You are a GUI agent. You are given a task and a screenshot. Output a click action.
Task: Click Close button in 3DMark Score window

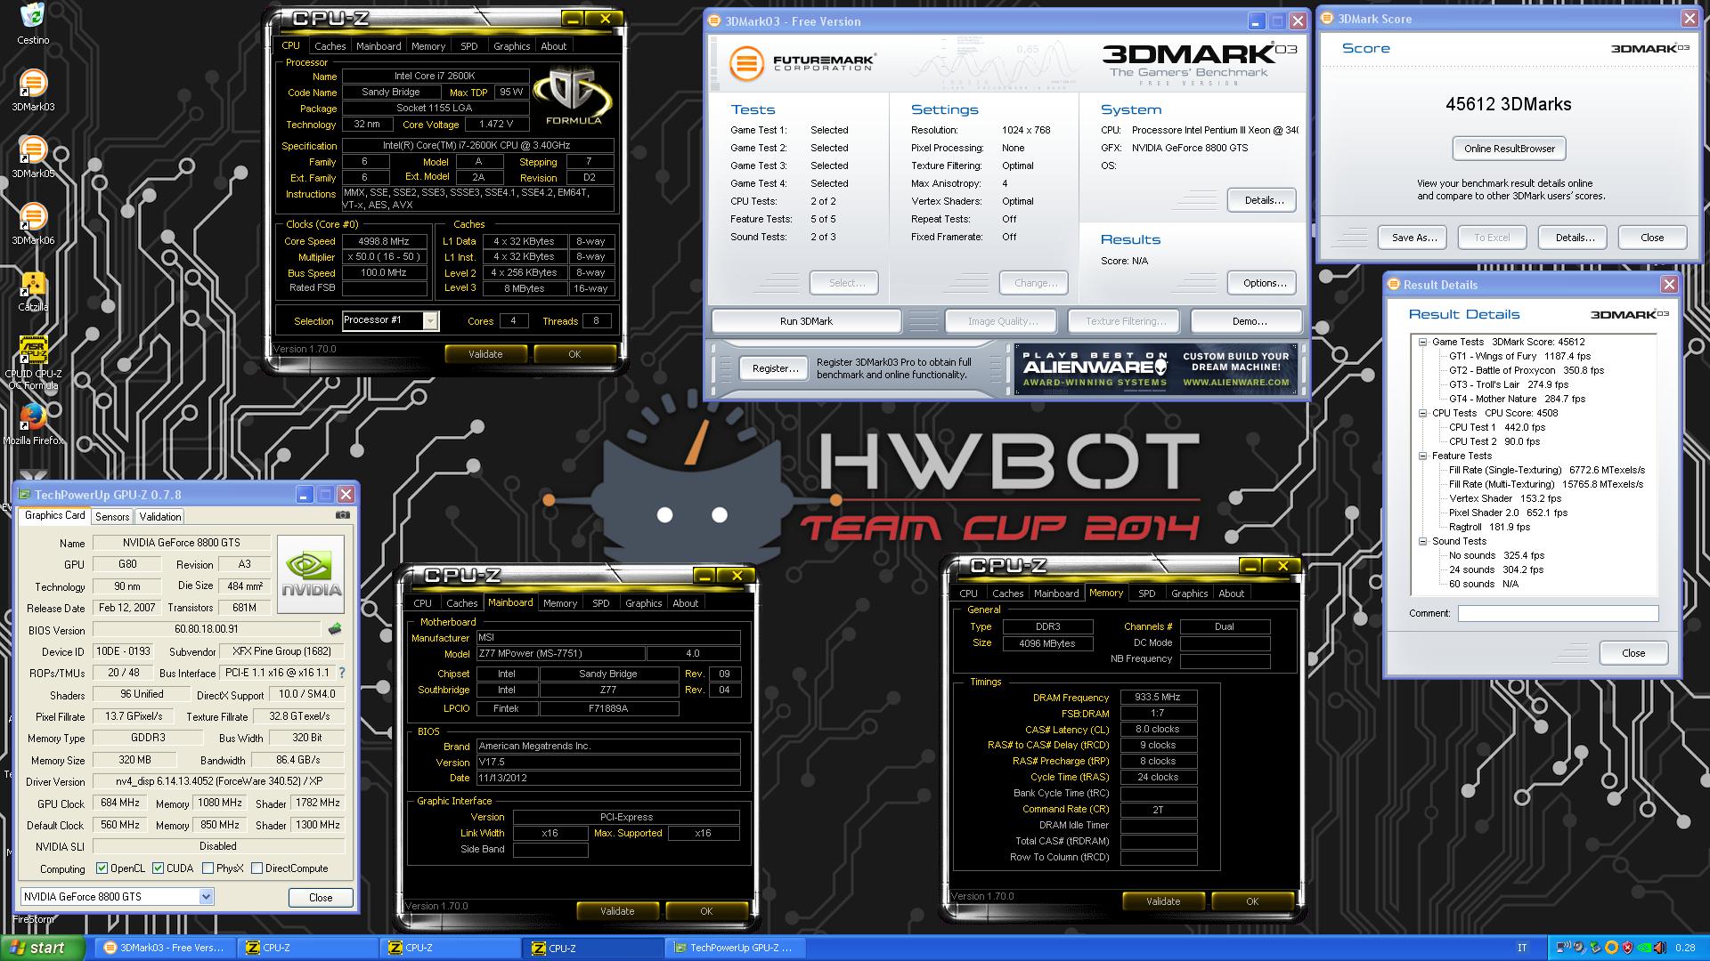click(x=1652, y=238)
